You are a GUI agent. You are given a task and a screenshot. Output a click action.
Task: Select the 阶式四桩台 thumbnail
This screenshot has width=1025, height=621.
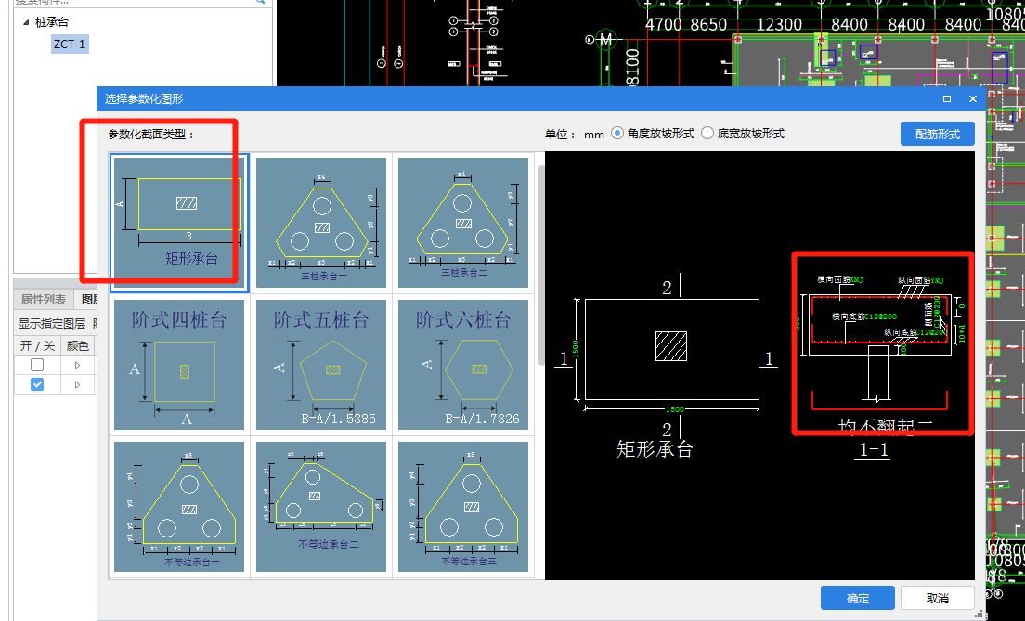pos(179,365)
